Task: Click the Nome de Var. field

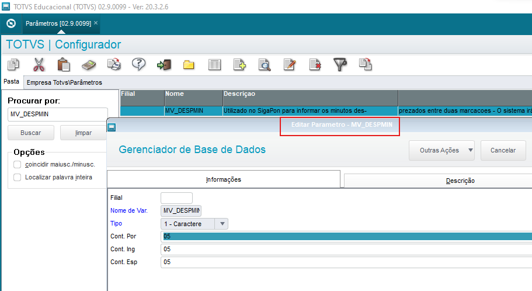Action: 181,210
